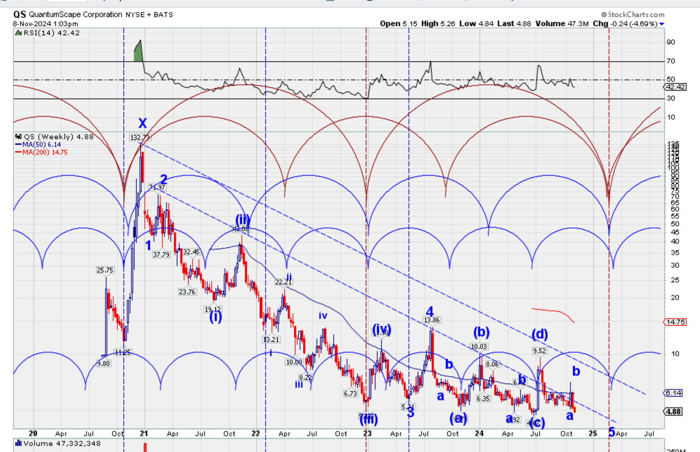Click the 37.79 price label
This screenshot has width=700, height=452.
tap(161, 255)
